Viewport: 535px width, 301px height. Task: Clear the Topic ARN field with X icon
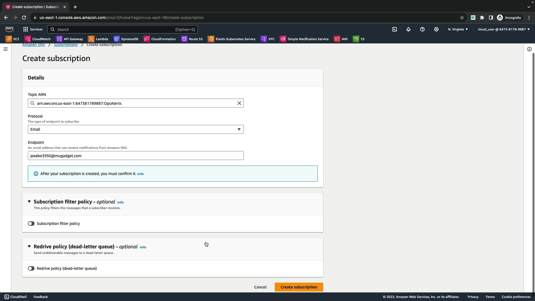[x=239, y=103]
